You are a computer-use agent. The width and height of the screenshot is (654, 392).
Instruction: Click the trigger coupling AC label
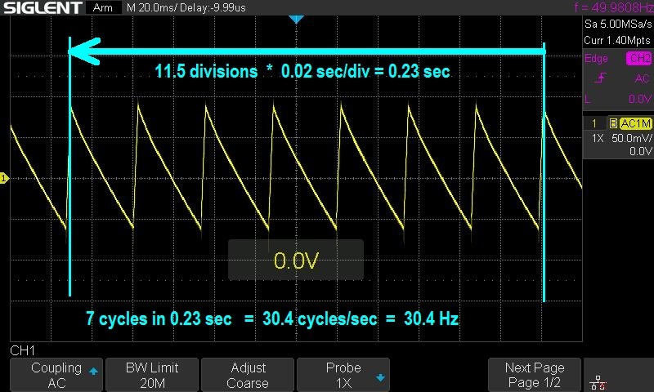(x=643, y=78)
